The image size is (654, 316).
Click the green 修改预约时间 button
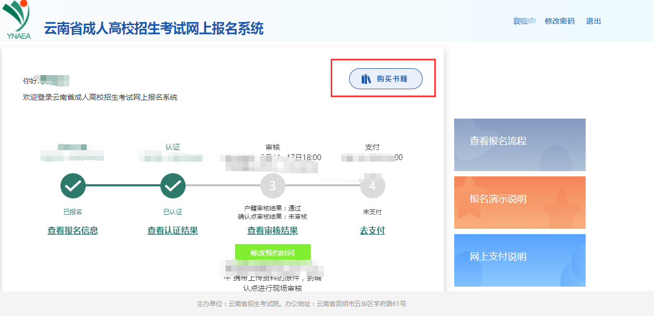click(272, 252)
